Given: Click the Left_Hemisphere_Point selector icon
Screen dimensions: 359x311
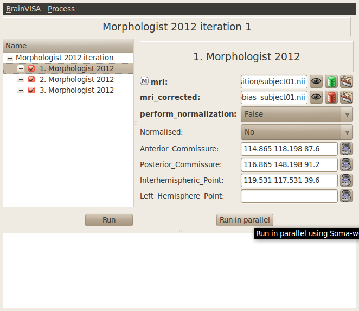Looking at the screenshot, I should pos(347,196).
